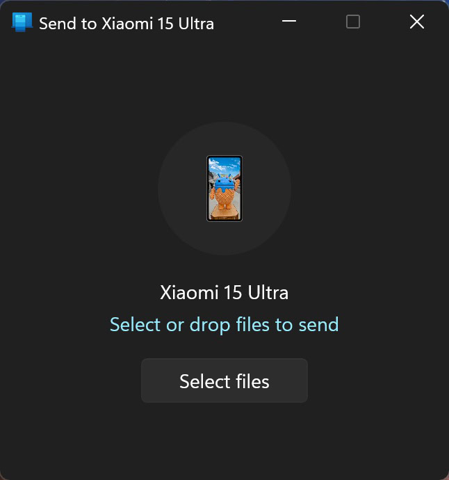Click the Xiaomi phone device image
The width and height of the screenshot is (449, 480).
pyautogui.click(x=224, y=189)
